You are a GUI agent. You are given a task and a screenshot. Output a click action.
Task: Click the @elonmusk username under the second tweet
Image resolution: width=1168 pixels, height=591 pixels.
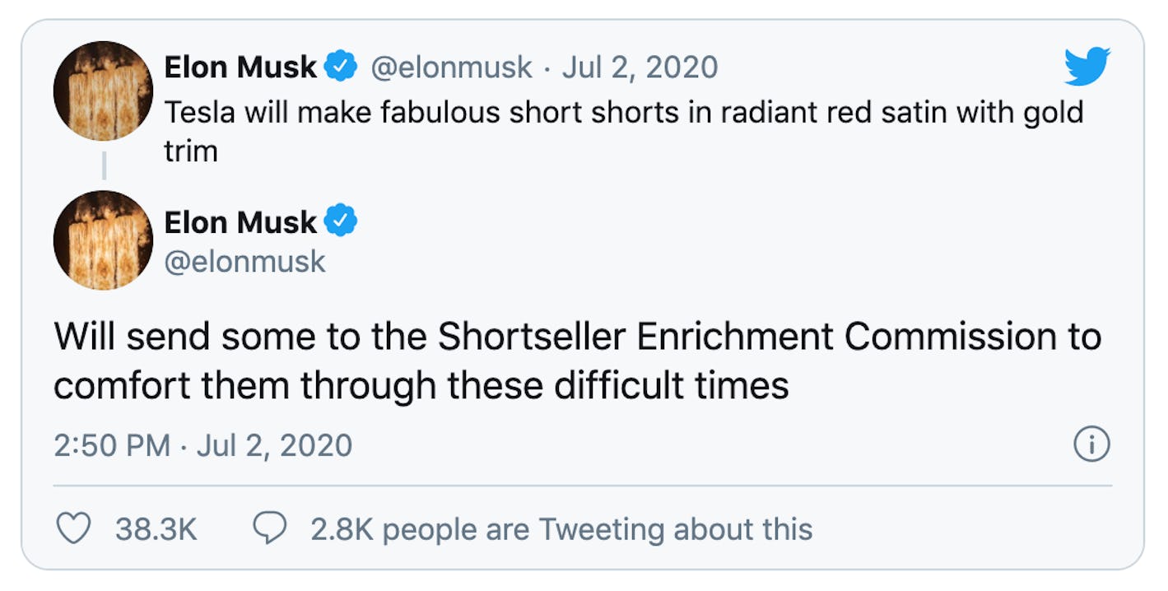pyautogui.click(x=245, y=262)
